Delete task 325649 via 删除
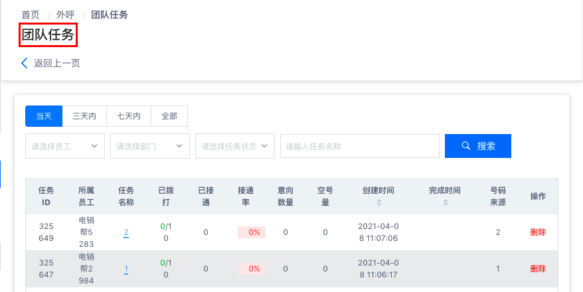583x292 pixels. point(538,232)
